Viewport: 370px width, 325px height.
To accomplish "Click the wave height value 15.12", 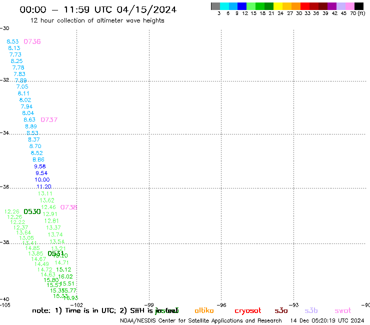I will click(63, 269).
